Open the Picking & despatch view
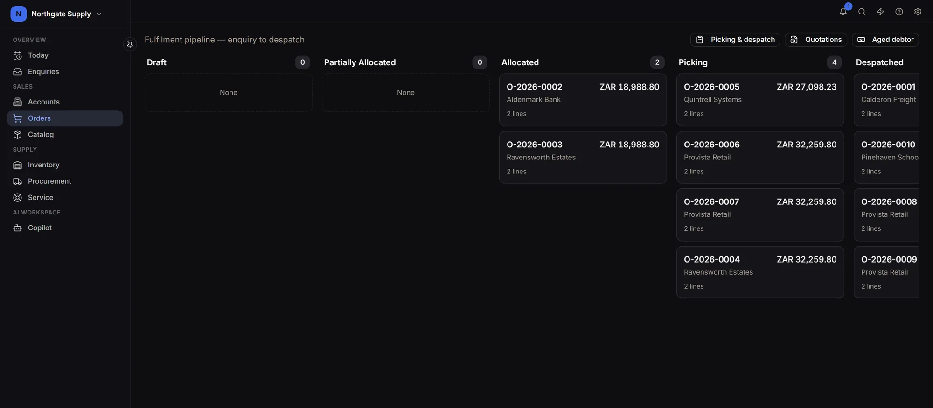 point(735,40)
